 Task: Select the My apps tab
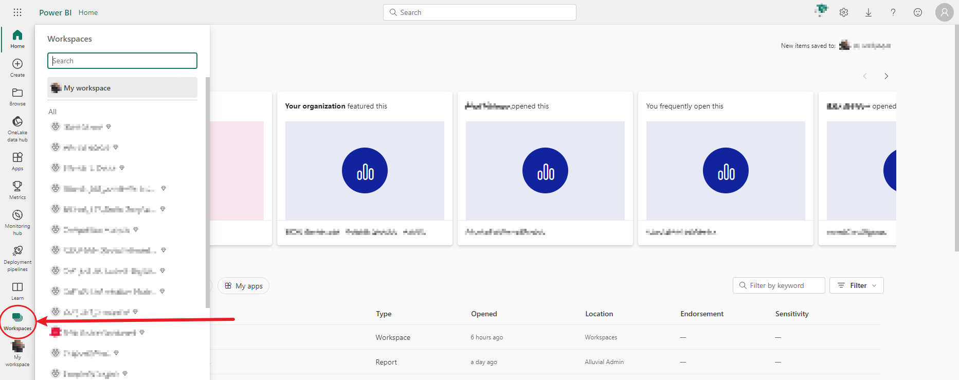pos(244,286)
